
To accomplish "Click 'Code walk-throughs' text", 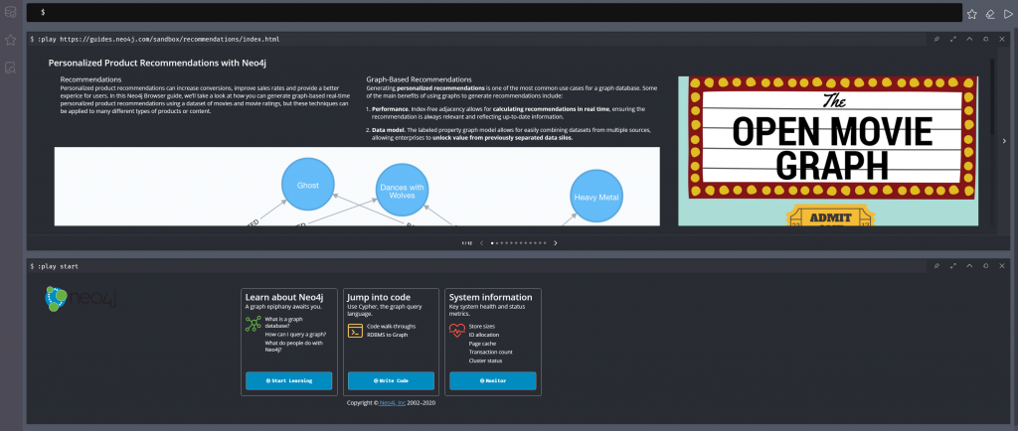I will click(x=391, y=326).
